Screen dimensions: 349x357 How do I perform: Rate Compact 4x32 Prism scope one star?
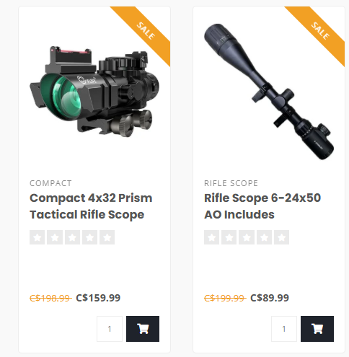37,237
